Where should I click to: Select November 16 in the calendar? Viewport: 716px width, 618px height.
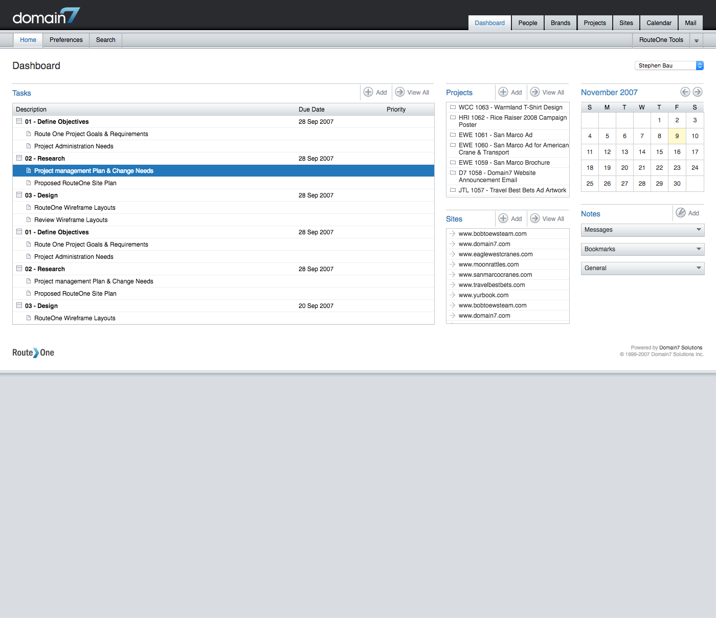point(677,152)
